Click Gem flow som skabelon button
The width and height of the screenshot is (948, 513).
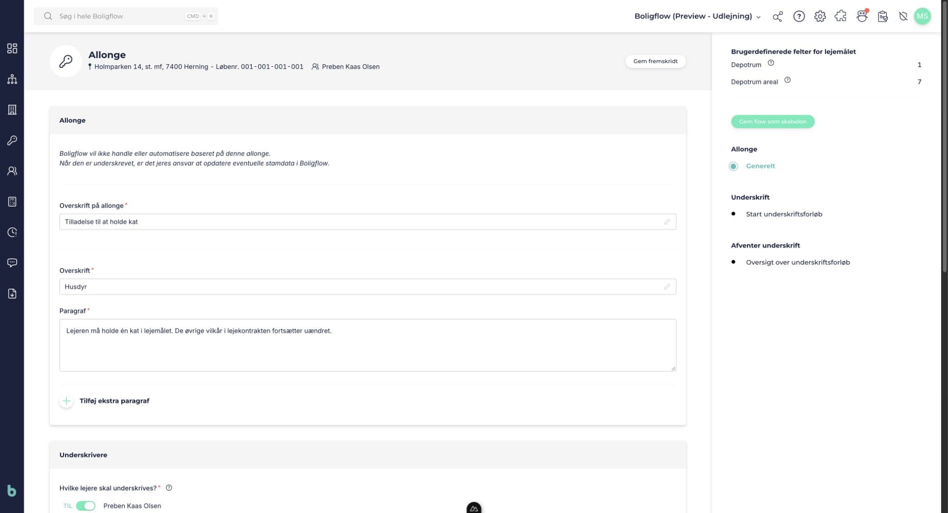(x=772, y=122)
